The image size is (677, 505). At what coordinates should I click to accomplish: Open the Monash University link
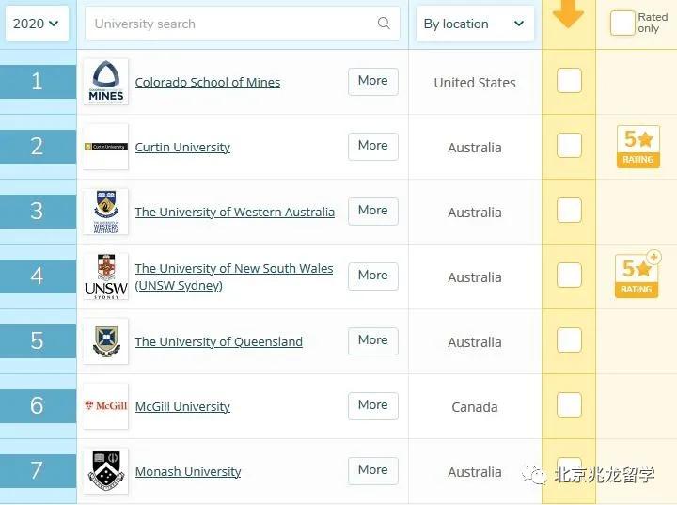188,471
